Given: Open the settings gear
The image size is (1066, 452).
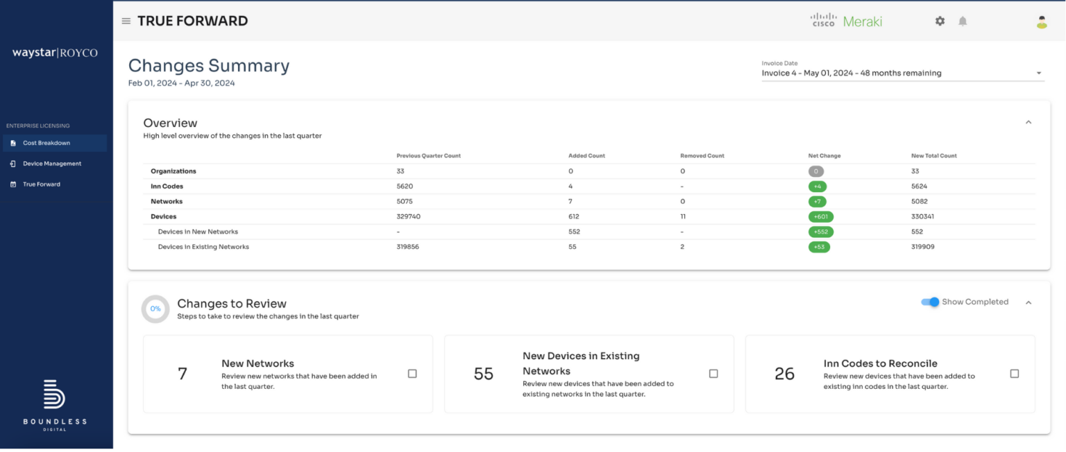Looking at the screenshot, I should 940,21.
